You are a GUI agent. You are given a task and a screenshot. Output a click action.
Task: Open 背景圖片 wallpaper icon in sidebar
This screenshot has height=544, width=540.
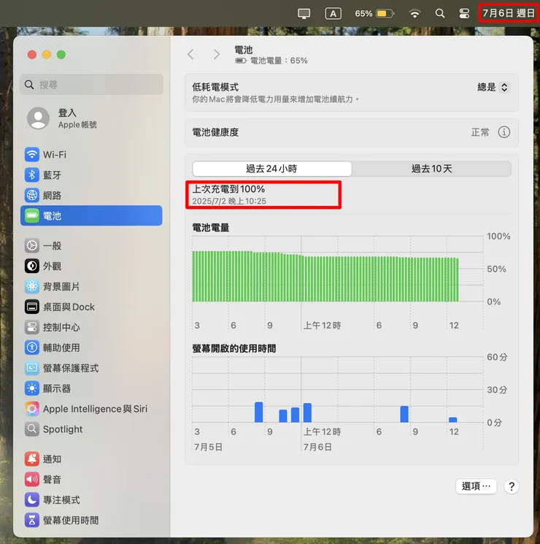(32, 286)
